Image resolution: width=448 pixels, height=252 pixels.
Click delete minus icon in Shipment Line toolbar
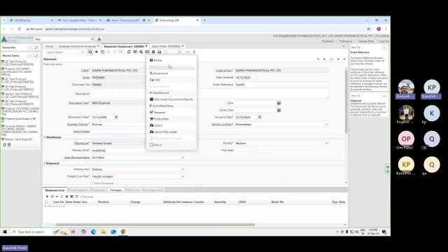pos(57,197)
